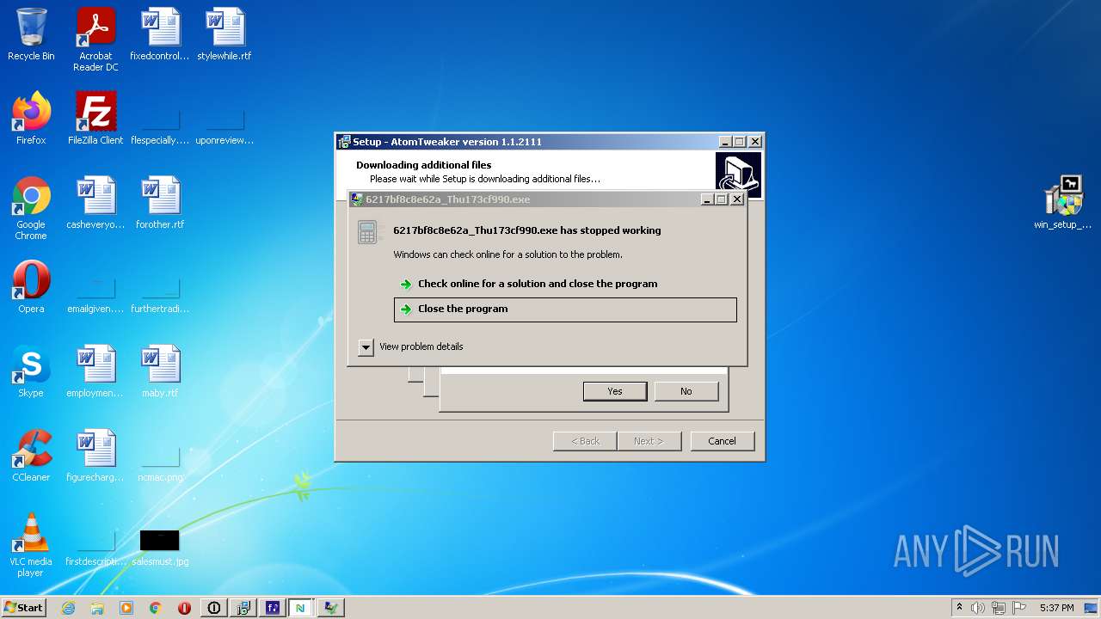The width and height of the screenshot is (1101, 619).
Task: Select the stylewhile.rtf file icon
Action: click(x=225, y=35)
